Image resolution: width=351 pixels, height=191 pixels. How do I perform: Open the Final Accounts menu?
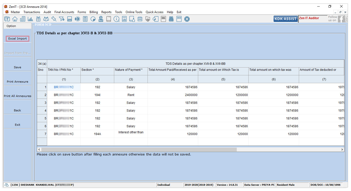tap(64, 12)
